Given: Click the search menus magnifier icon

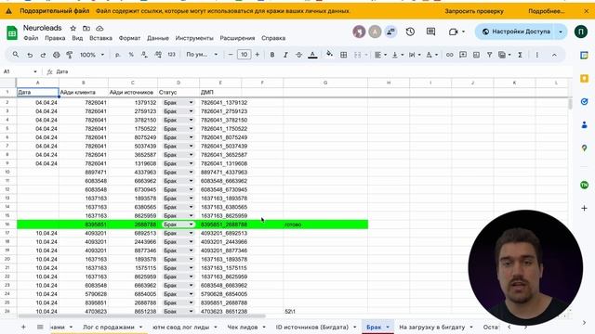Looking at the screenshot, I should (16, 55).
